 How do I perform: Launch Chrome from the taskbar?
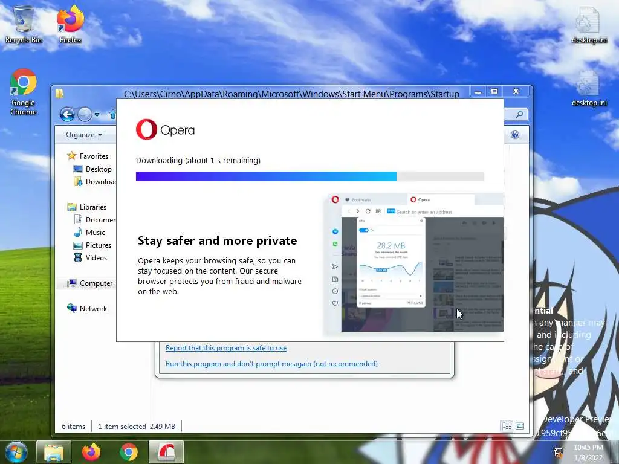point(129,452)
